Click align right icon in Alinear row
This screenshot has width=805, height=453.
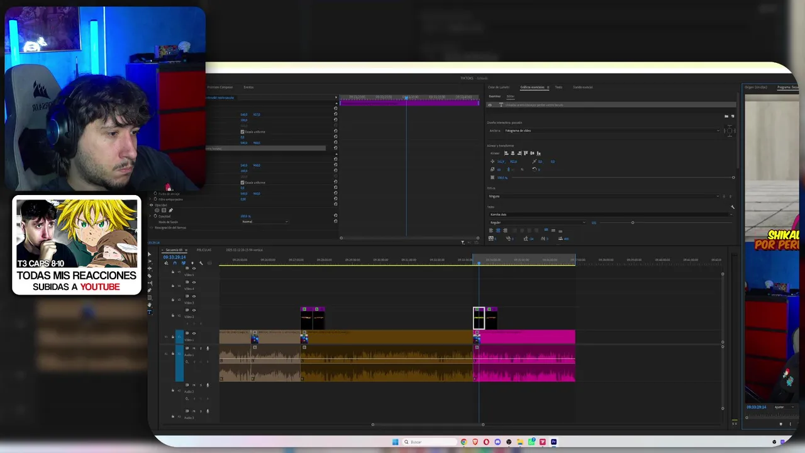[x=519, y=153]
